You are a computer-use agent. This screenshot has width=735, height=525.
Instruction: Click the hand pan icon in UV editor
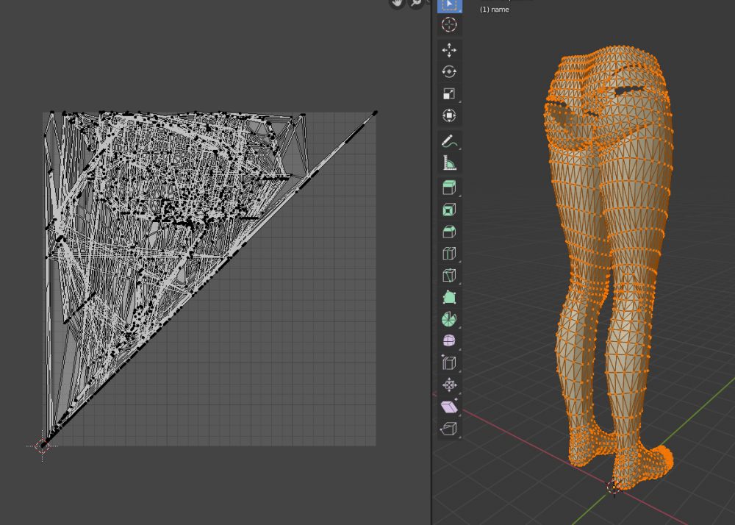pyautogui.click(x=398, y=3)
